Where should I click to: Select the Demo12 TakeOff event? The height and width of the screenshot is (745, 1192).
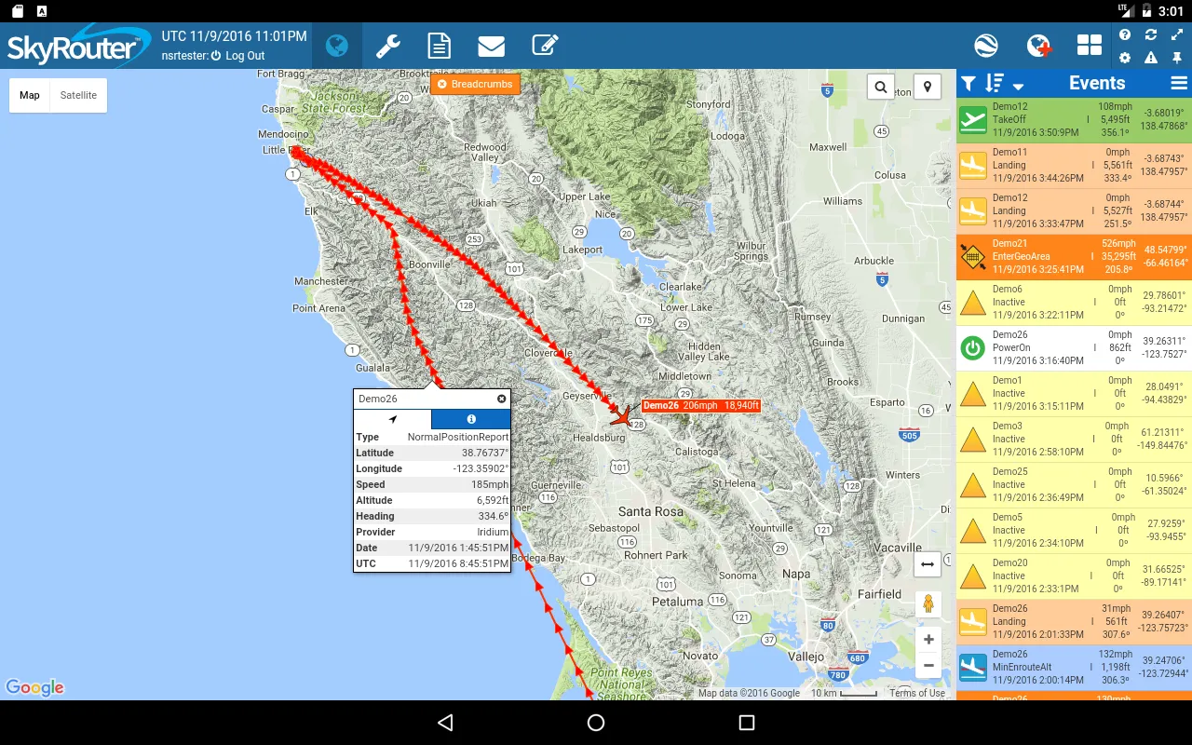[x=1074, y=120]
